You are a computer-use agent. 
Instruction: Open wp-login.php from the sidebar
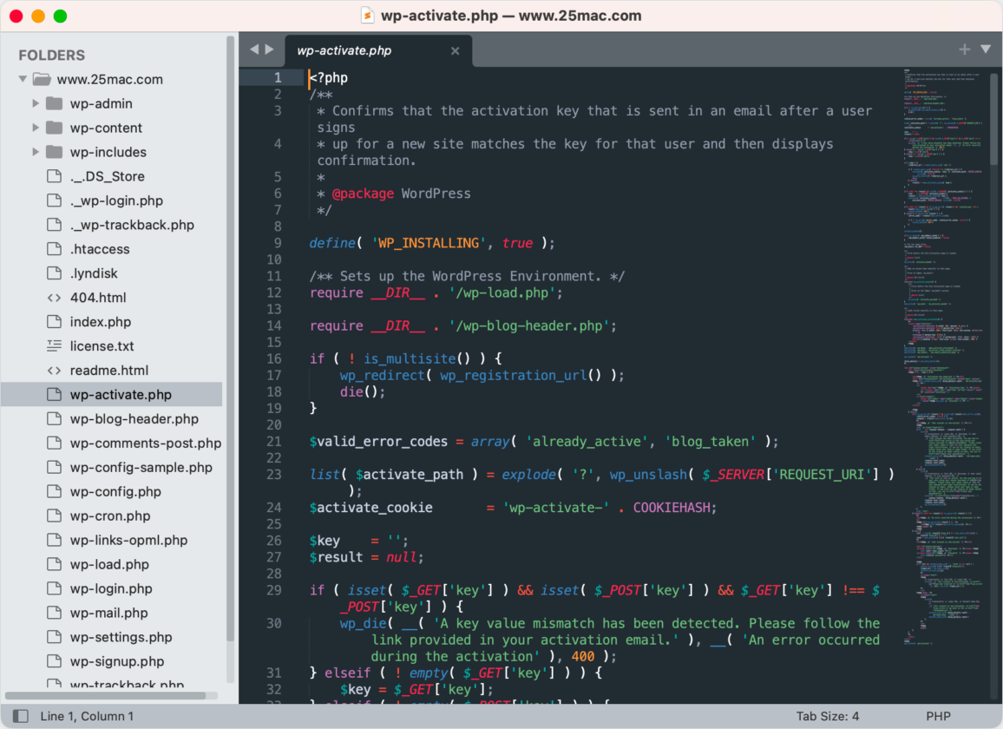pos(111,588)
